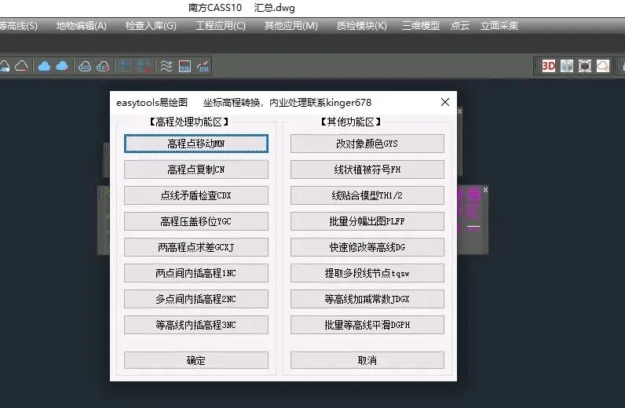Click the wavy contour lines icon

166,66
